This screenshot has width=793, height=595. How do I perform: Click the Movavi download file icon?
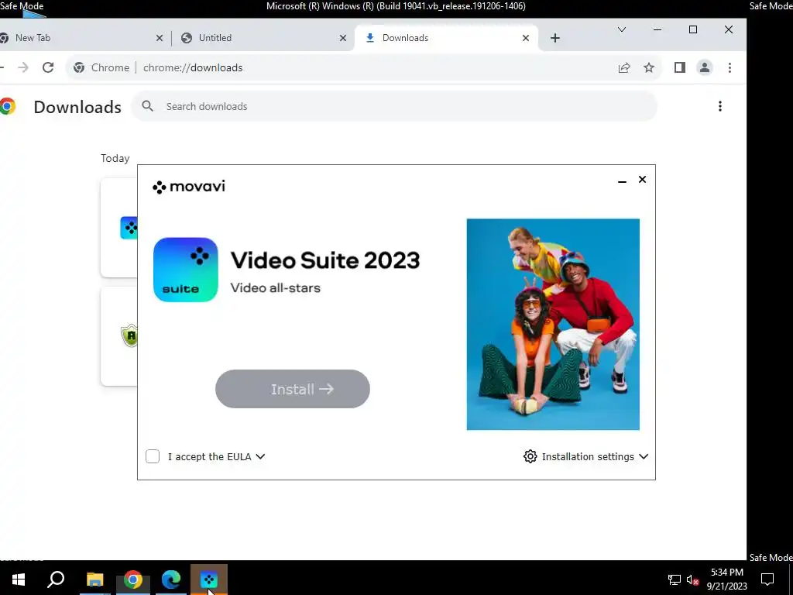129,228
